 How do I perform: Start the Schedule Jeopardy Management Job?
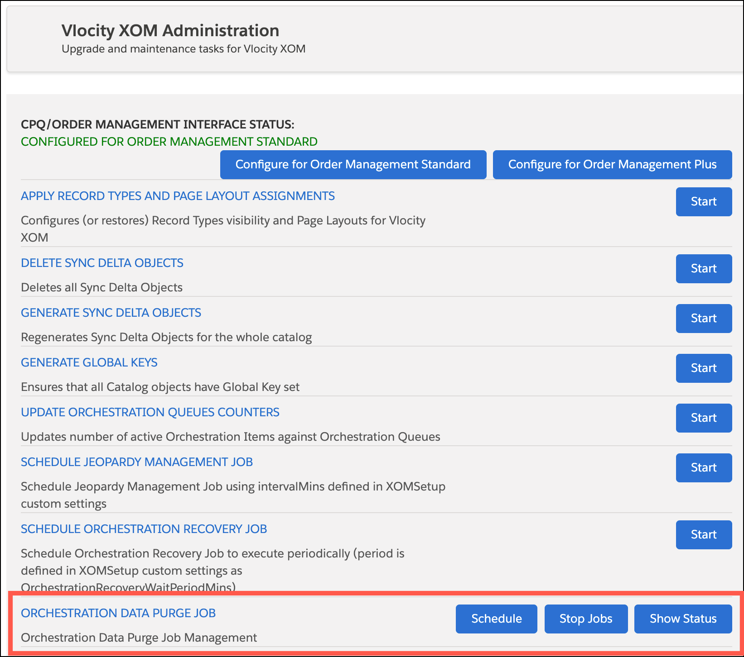(x=704, y=468)
